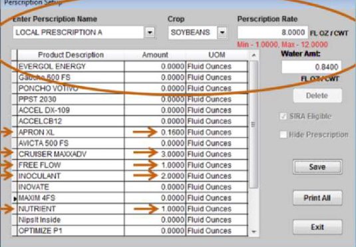Viewport: 356px width, 247px height.
Task: Click the Exit button
Action: click(317, 227)
